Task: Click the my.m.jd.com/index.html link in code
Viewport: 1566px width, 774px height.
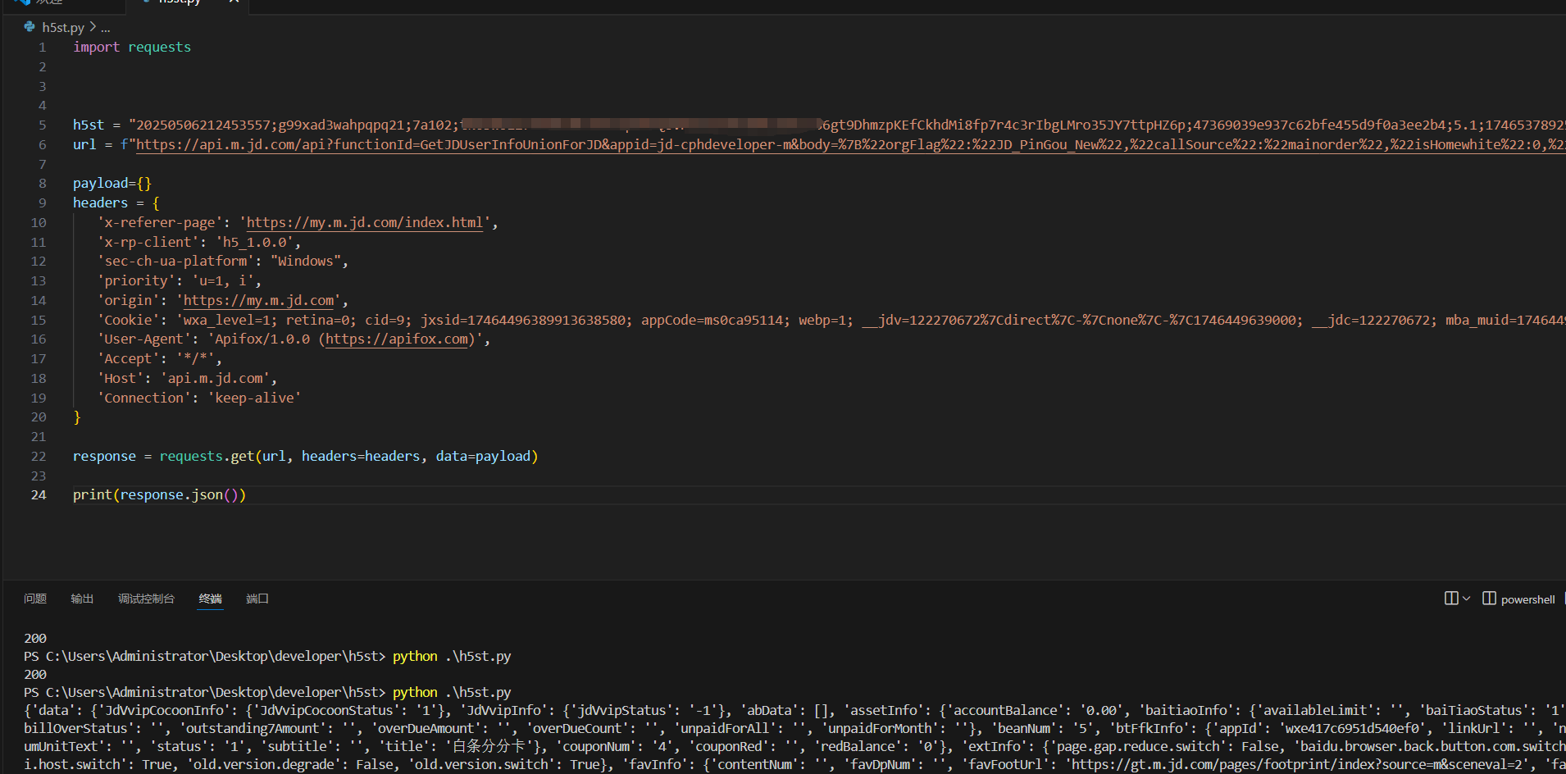Action: click(364, 222)
